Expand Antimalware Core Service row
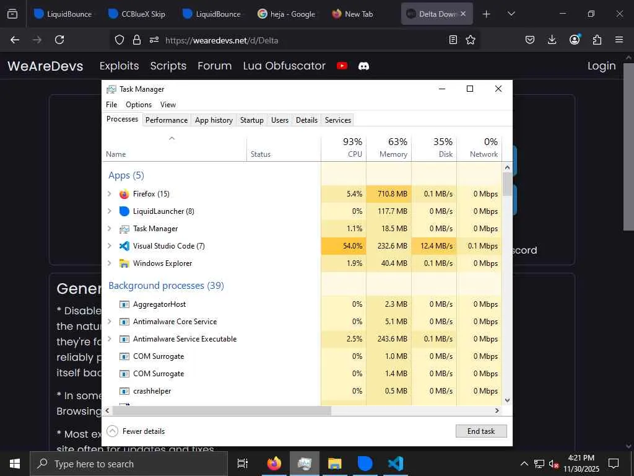Image resolution: width=634 pixels, height=476 pixels. coord(109,322)
